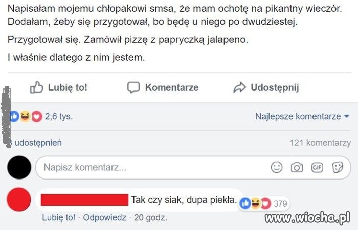Like the comment via Lubię to! link
Viewport: 358px width, 230px height.
tap(59, 217)
